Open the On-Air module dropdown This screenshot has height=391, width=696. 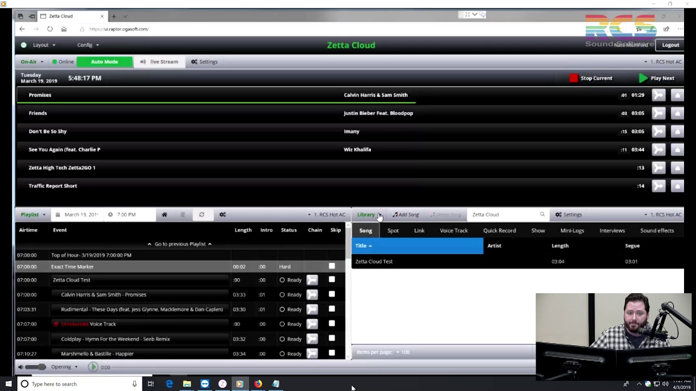tap(32, 62)
